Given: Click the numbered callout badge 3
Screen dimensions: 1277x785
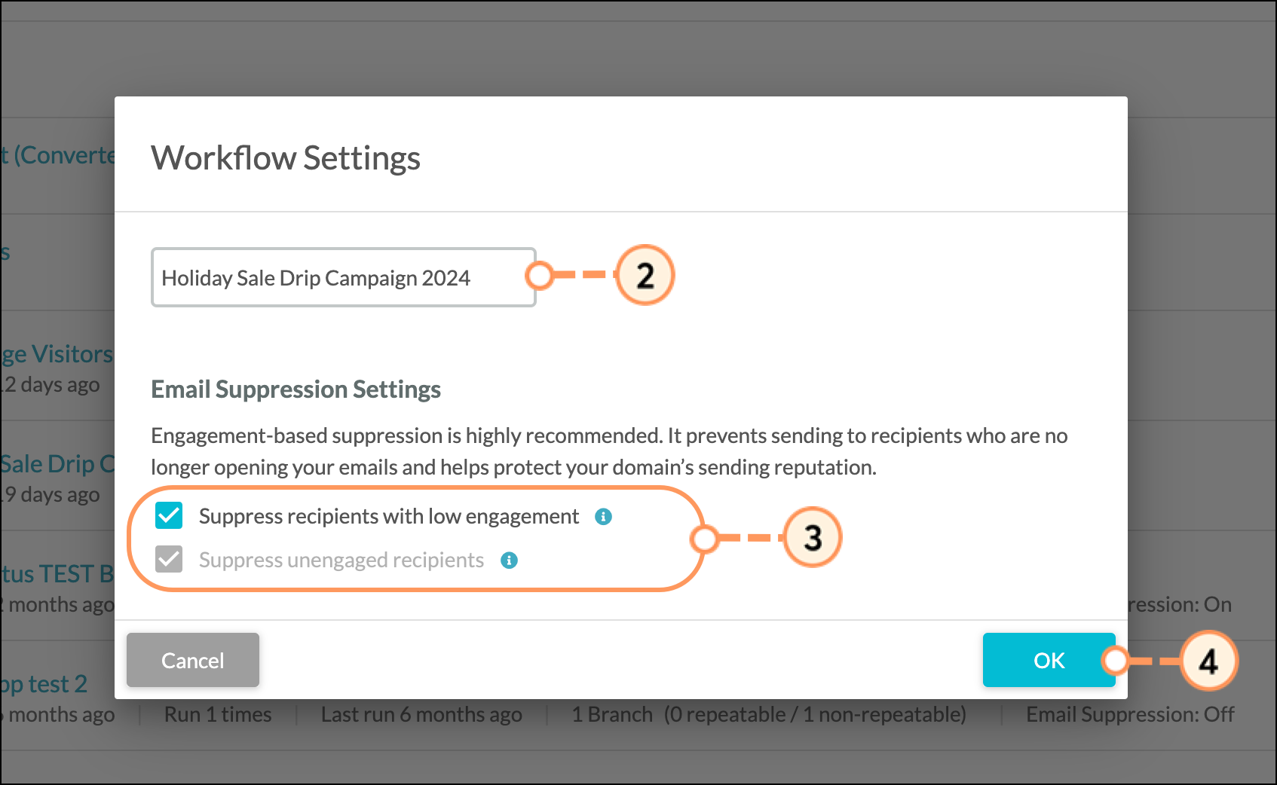Looking at the screenshot, I should (813, 537).
